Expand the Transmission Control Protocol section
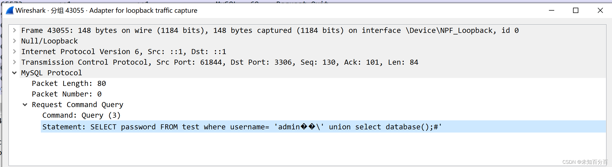Viewport: 612px width, 167px height. 14,62
